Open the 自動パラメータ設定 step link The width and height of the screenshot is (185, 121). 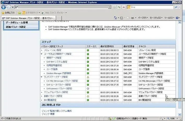tap(53, 96)
